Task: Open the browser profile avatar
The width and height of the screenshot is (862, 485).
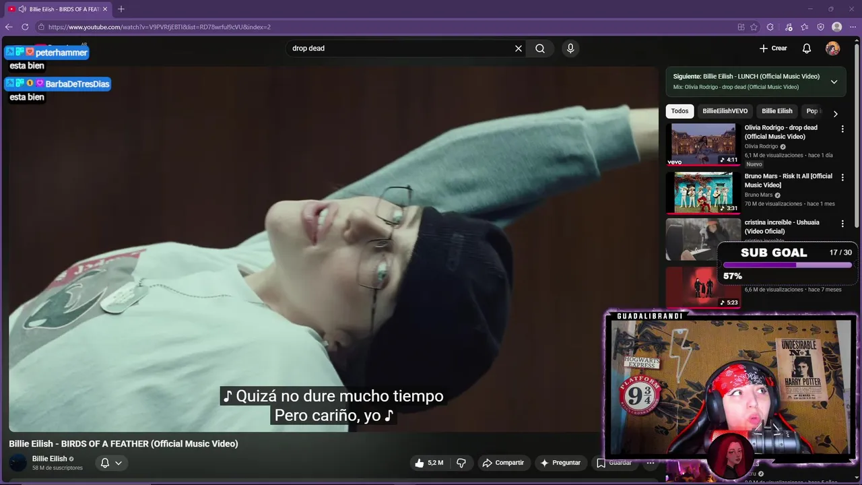Action: point(837,27)
